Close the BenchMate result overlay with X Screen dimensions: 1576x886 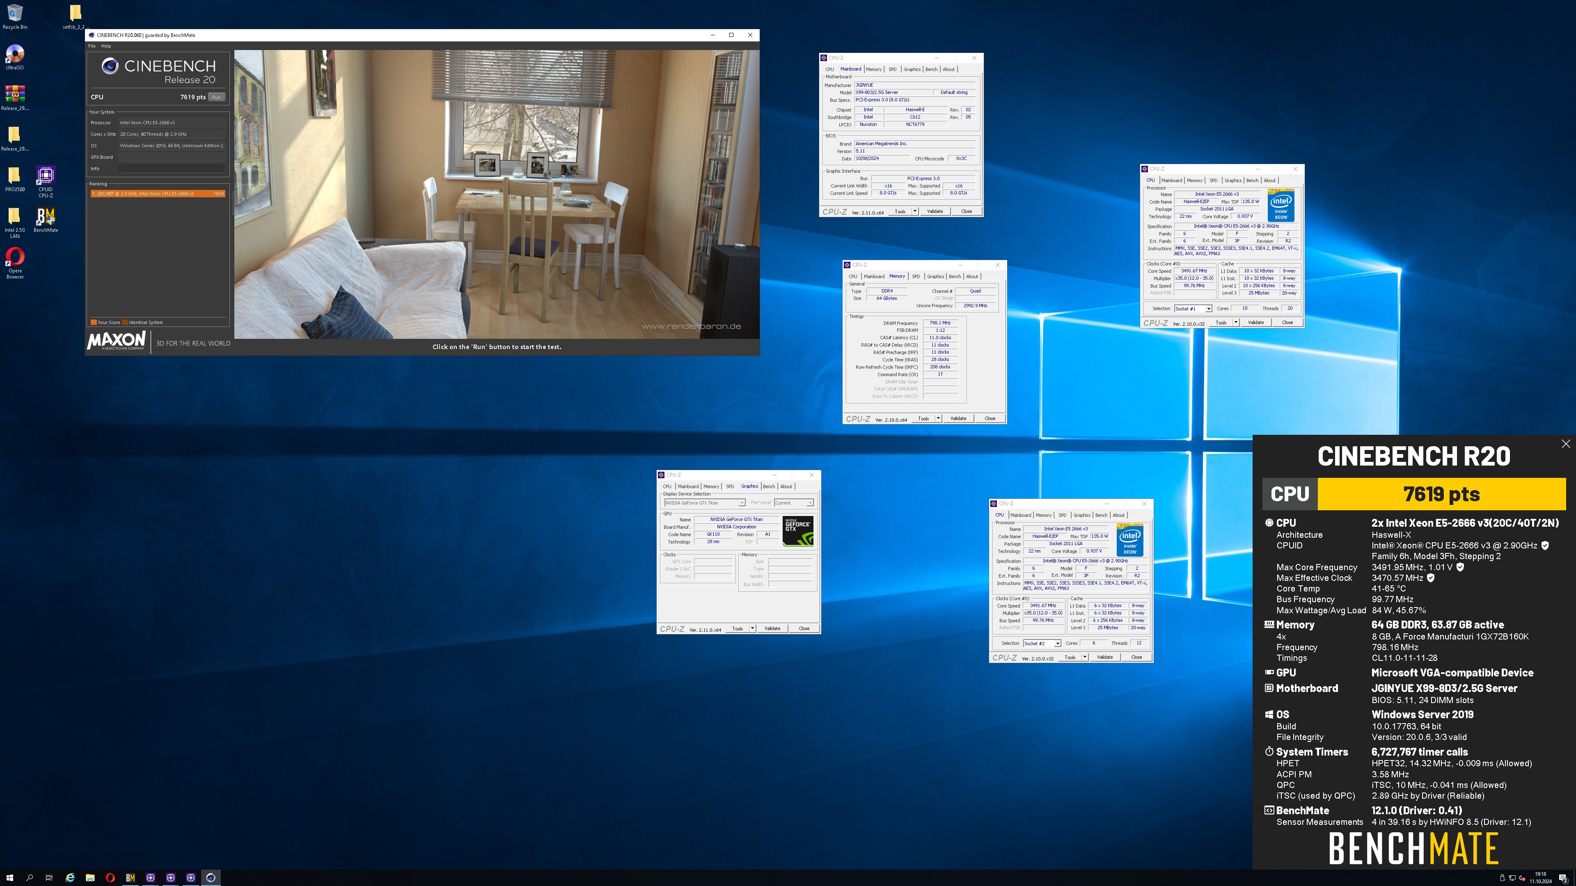pyautogui.click(x=1566, y=444)
